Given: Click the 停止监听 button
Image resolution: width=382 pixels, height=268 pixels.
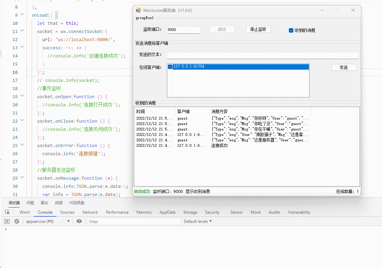Looking at the screenshot, I should [258, 29].
